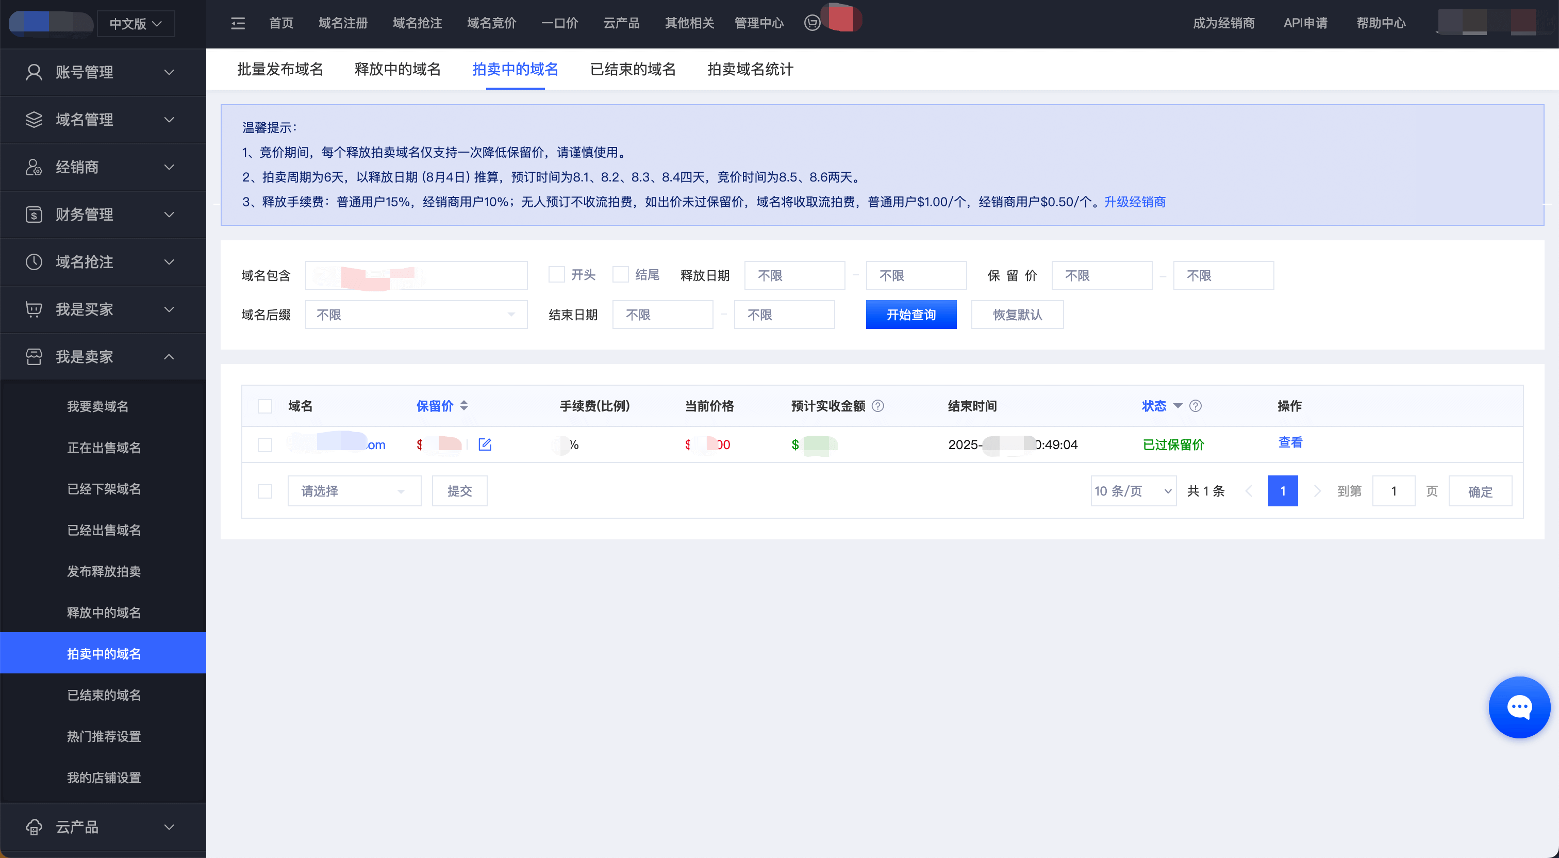Image resolution: width=1559 pixels, height=858 pixels.
Task: Click the reserve price edit pencil icon
Action: tap(485, 444)
